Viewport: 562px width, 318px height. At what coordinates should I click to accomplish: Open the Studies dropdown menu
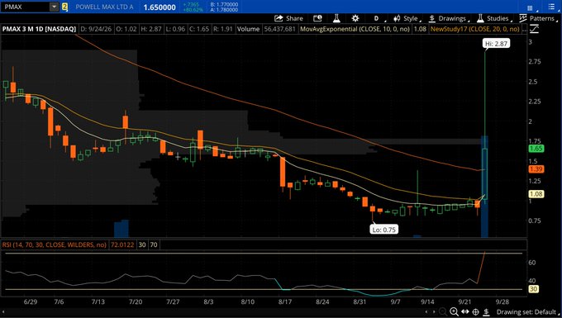point(494,18)
